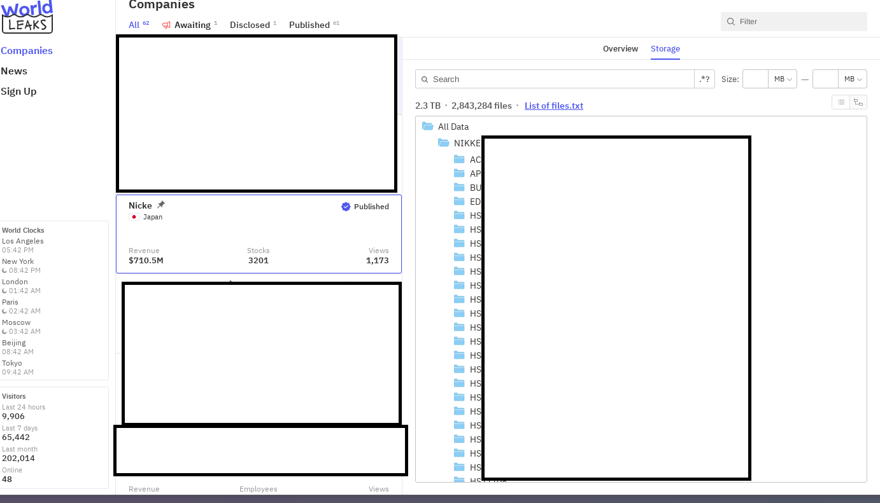880x503 pixels.
Task: Click the 2.3 TB size text
Action: point(428,106)
